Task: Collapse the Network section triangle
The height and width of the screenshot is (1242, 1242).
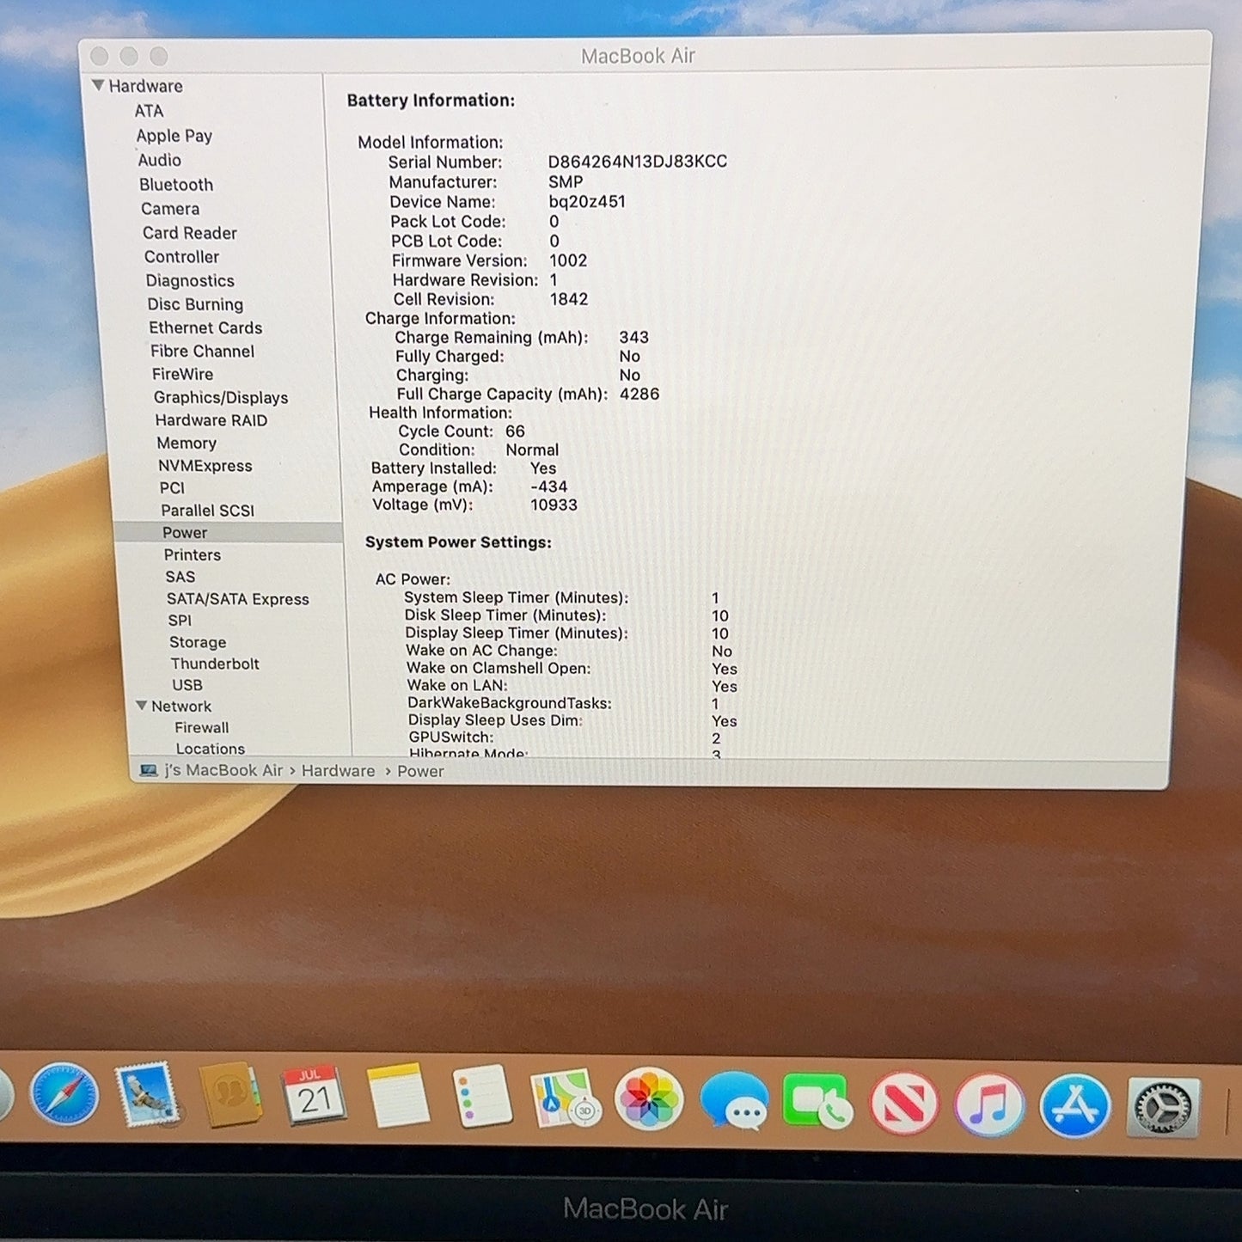Action: [141, 706]
